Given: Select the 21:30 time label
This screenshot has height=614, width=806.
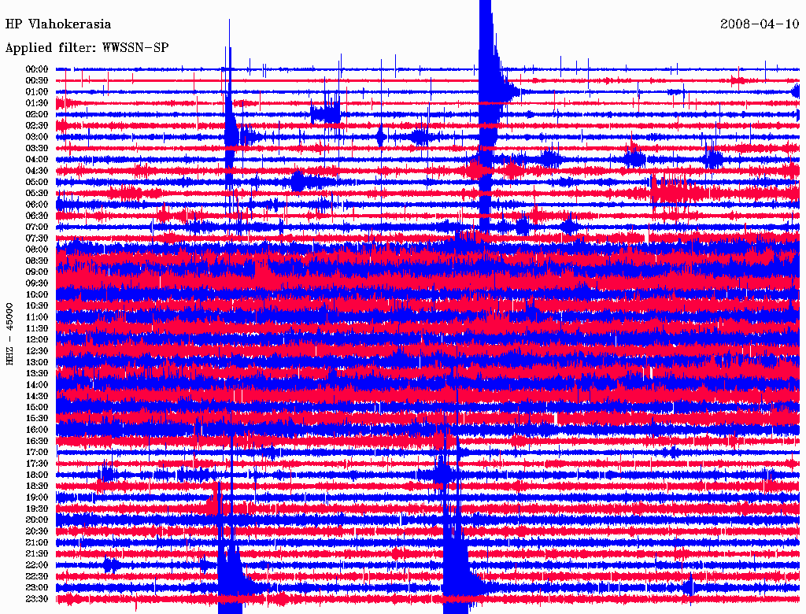Looking at the screenshot, I should coord(37,553).
